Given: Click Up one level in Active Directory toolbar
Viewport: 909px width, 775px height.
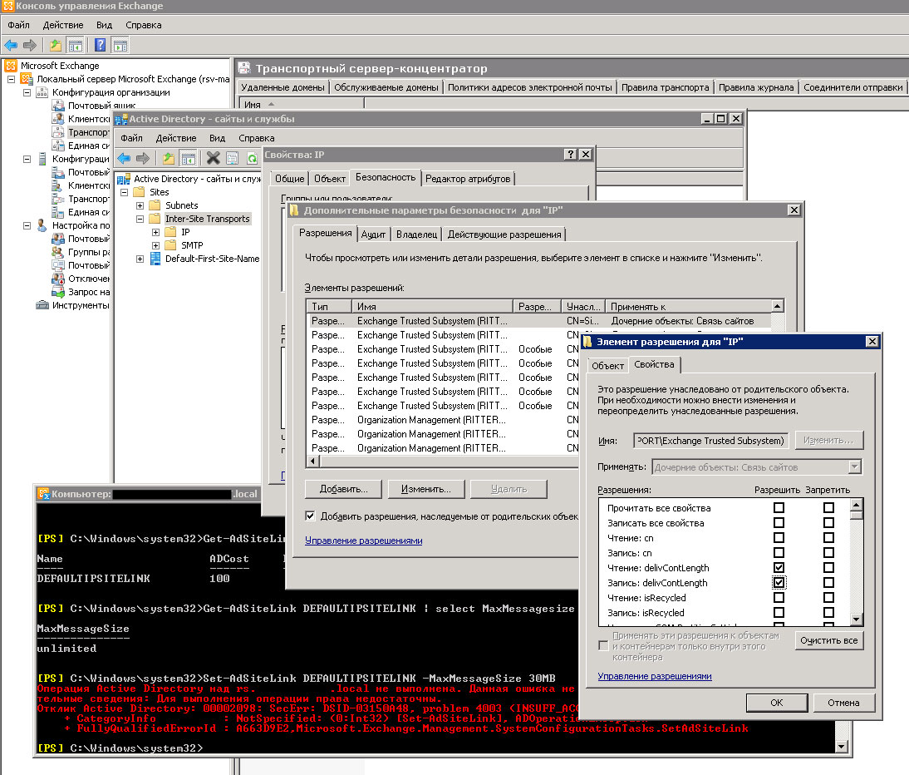Looking at the screenshot, I should 169,158.
